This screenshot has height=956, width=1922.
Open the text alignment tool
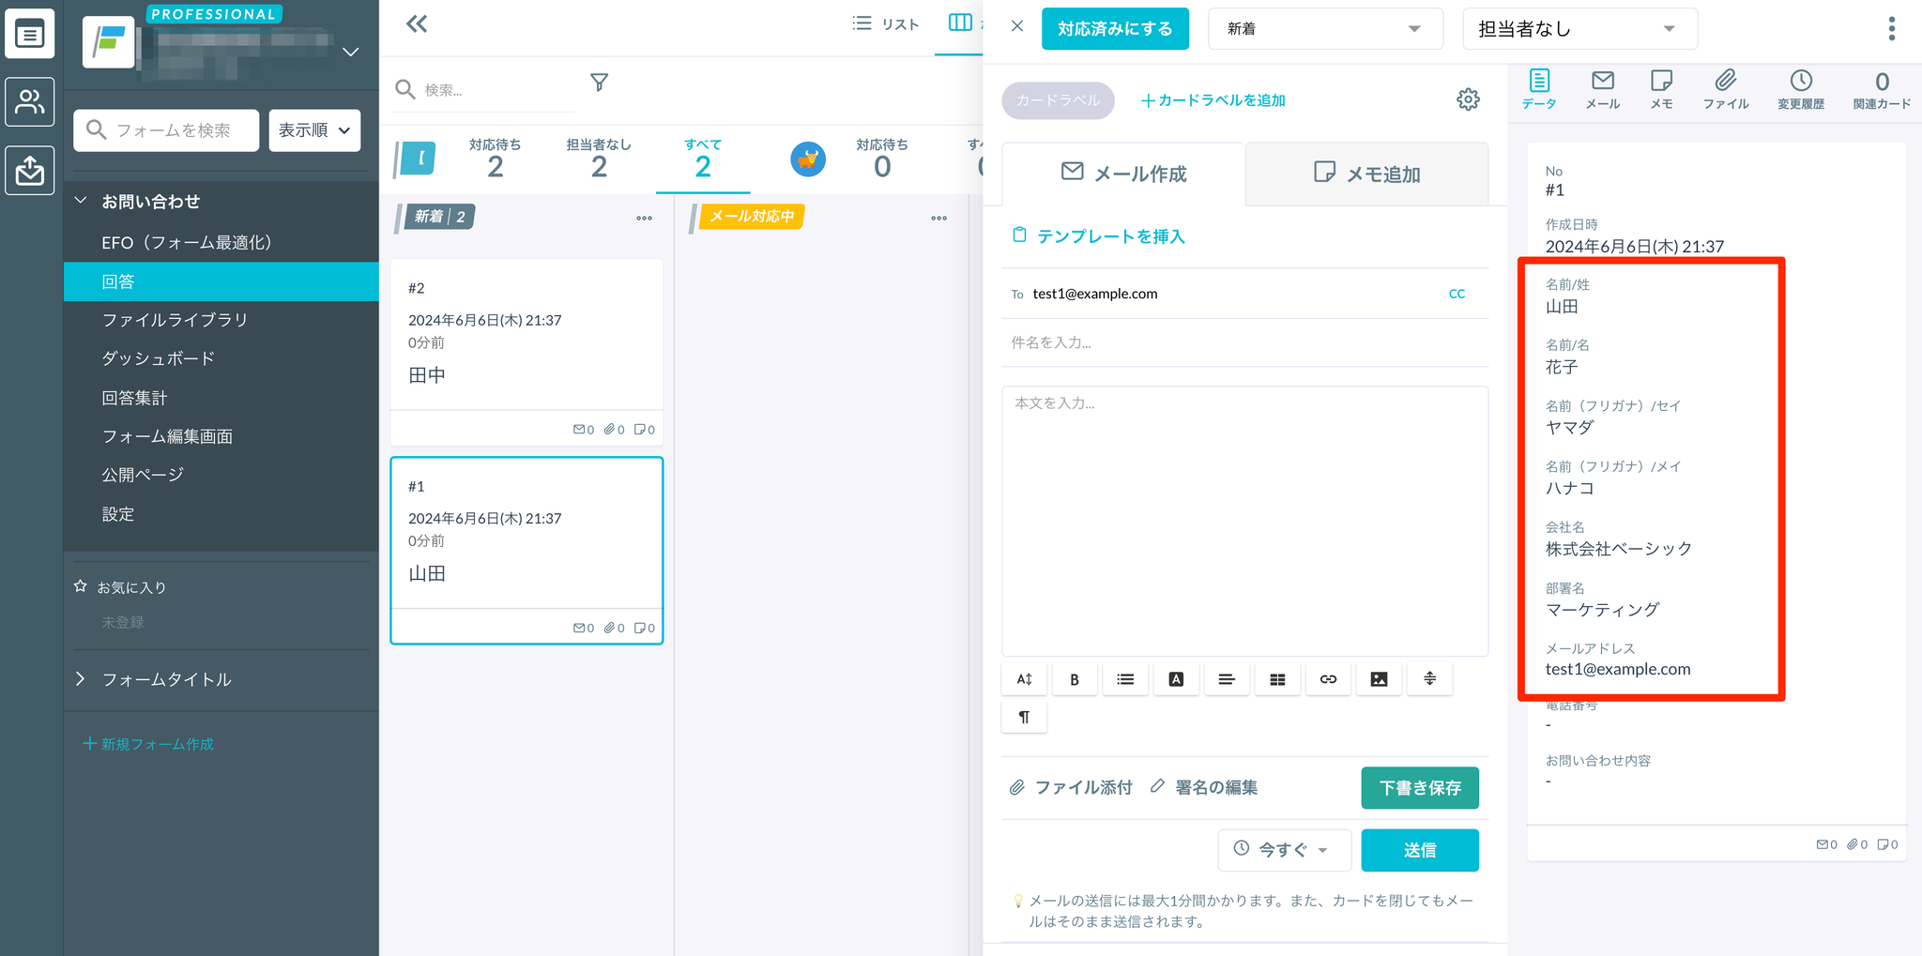[1227, 679]
